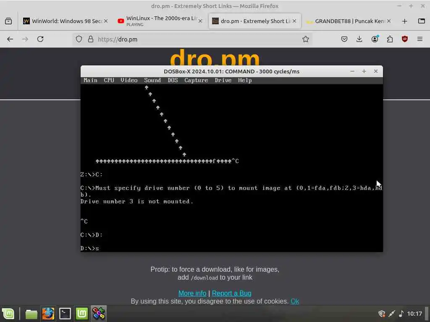Click the network connection tray icon
The width and height of the screenshot is (430, 322).
tap(392, 314)
